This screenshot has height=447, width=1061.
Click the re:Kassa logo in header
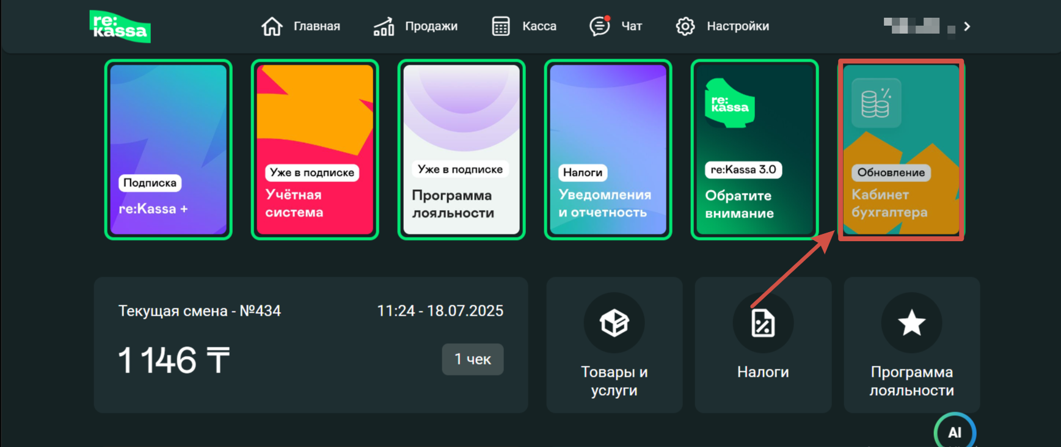tap(120, 26)
